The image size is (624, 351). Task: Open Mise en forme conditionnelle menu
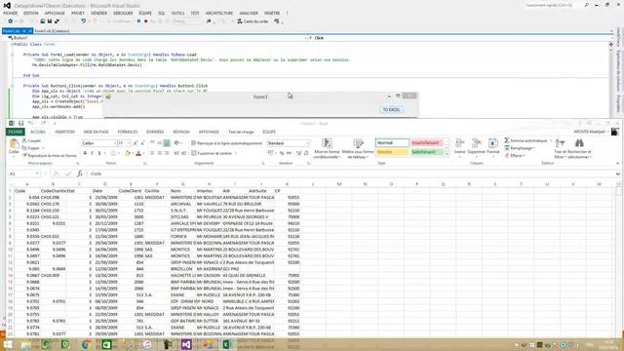327,148
